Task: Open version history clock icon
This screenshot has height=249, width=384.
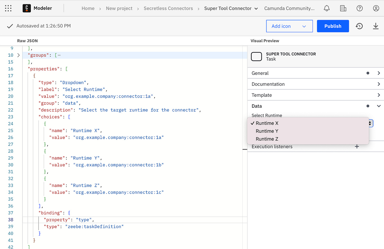Action: click(x=359, y=26)
